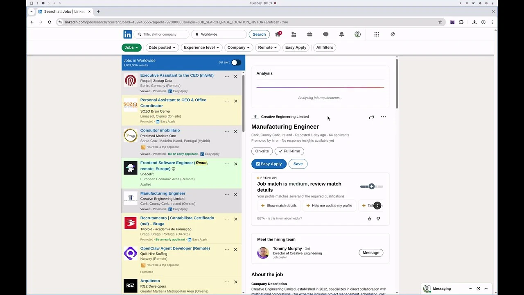This screenshot has height=295, width=524.
Task: Open All filters
Action: pos(325,48)
